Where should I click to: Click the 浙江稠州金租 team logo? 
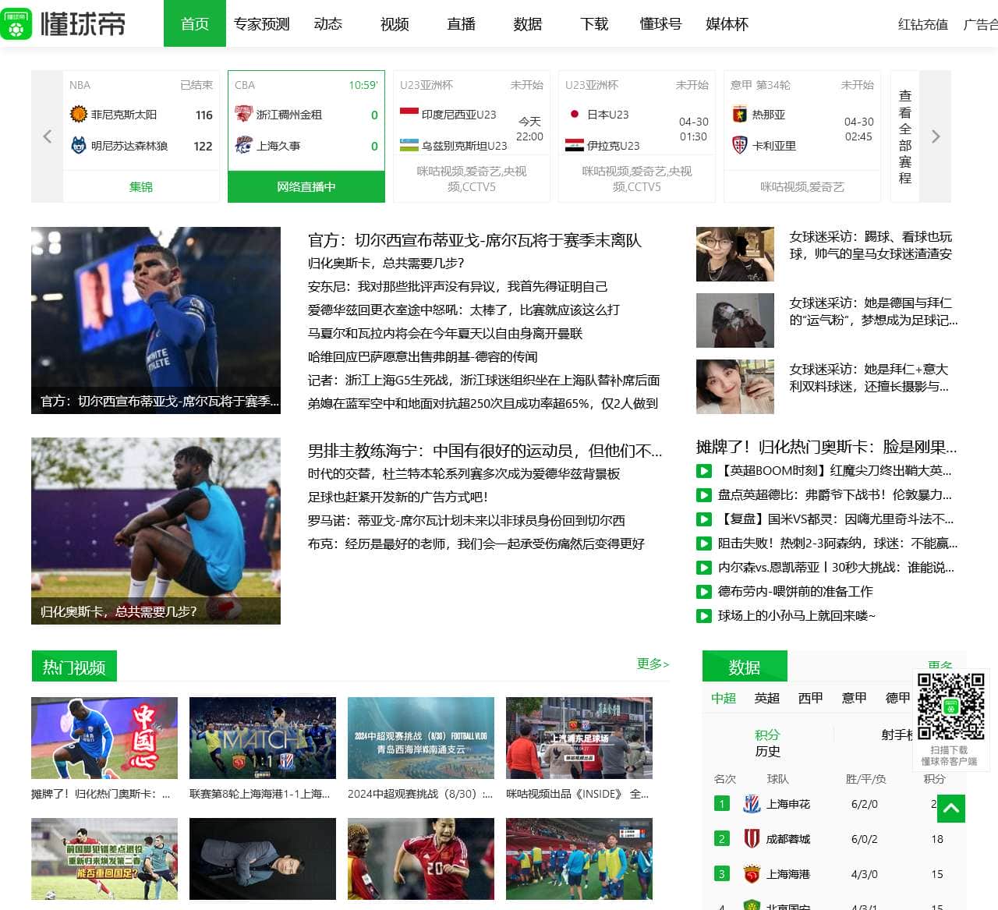click(243, 115)
